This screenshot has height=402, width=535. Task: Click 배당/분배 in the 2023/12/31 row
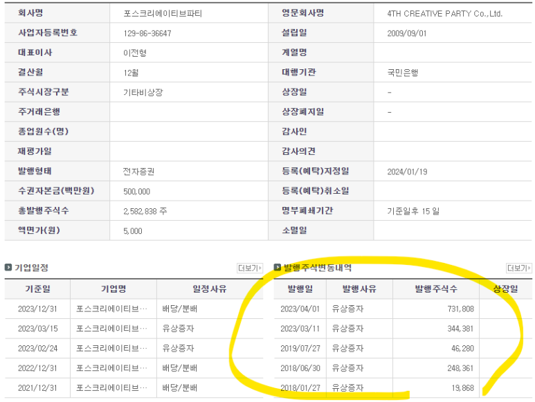[x=179, y=309]
